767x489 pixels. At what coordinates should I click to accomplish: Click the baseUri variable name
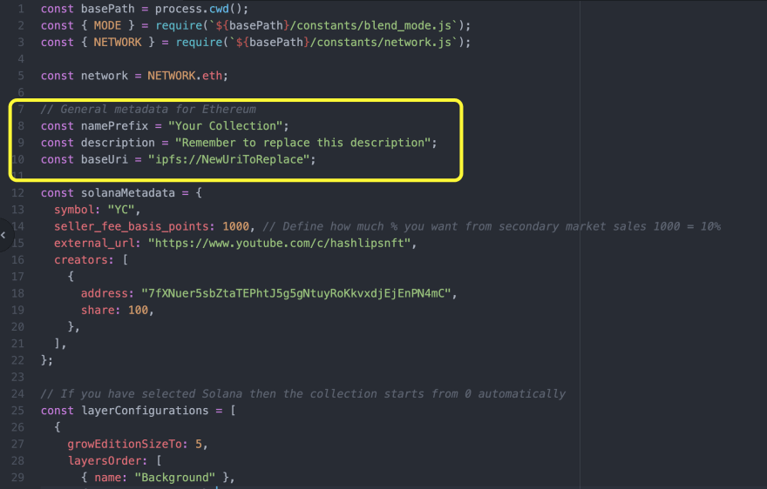tap(105, 160)
